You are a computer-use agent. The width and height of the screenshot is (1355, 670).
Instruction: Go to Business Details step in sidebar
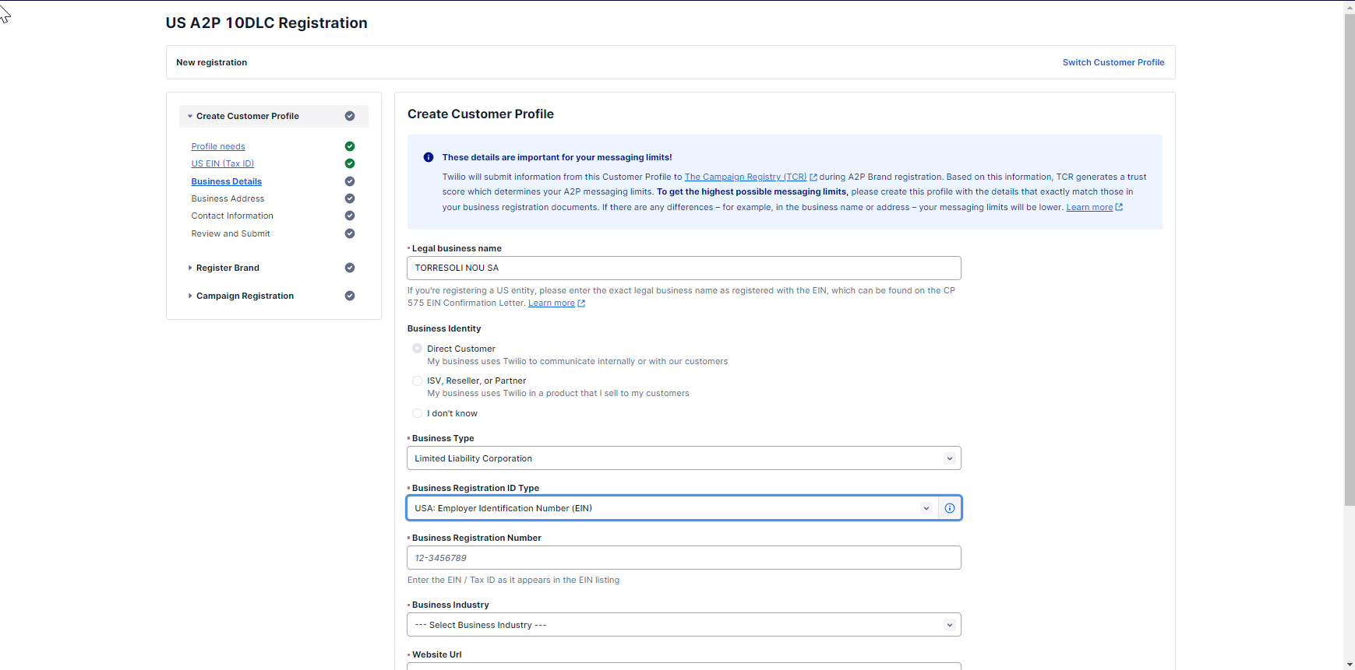(226, 181)
